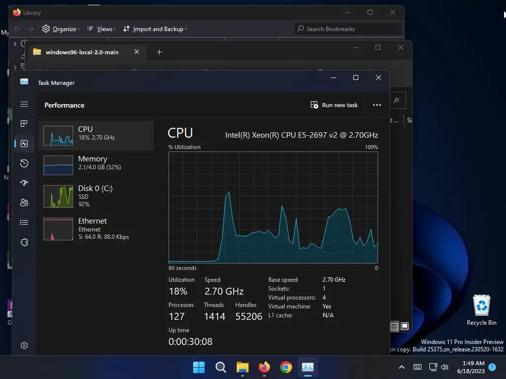This screenshot has width=506, height=379.
Task: Open the Users page in Task Manager
Action: click(x=24, y=202)
